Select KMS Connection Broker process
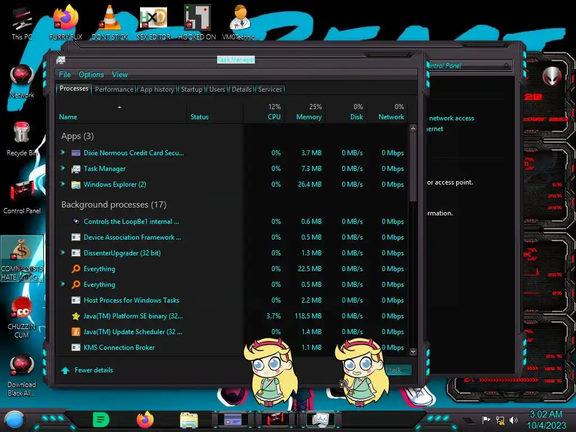Image resolution: width=576 pixels, height=432 pixels. click(x=232, y=348)
